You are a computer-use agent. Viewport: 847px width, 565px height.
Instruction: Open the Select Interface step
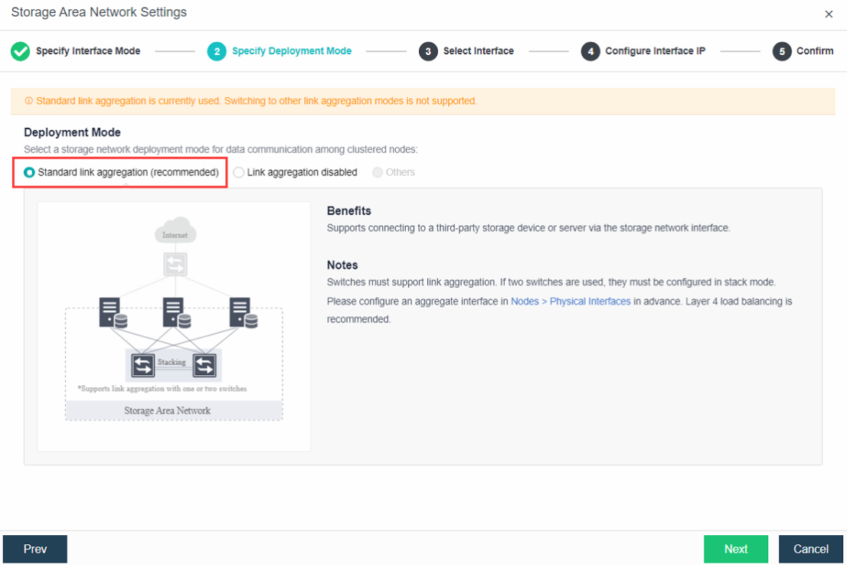(x=478, y=51)
